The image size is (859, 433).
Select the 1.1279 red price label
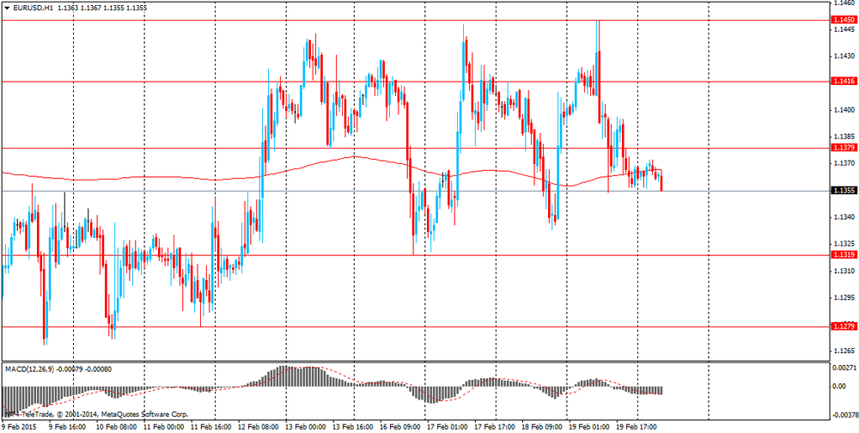coord(843,326)
